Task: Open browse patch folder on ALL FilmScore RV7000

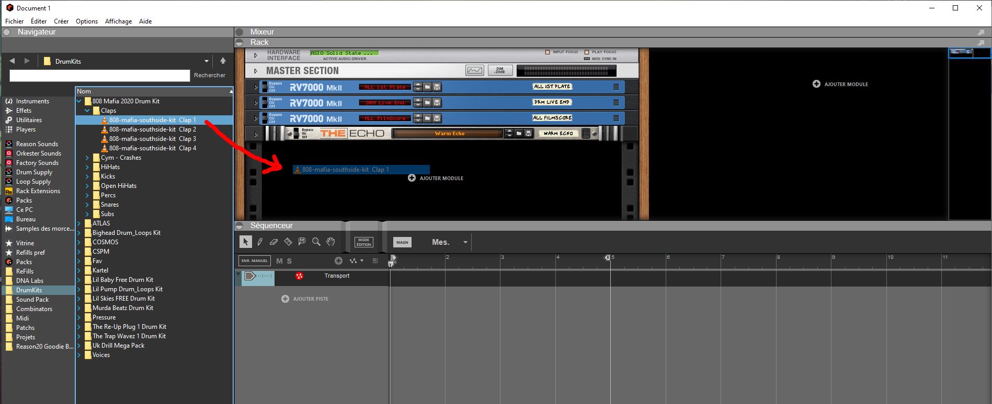Action: 427,118
